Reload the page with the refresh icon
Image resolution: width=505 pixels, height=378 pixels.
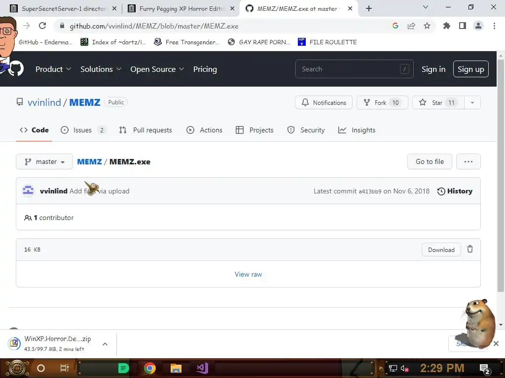click(42, 26)
